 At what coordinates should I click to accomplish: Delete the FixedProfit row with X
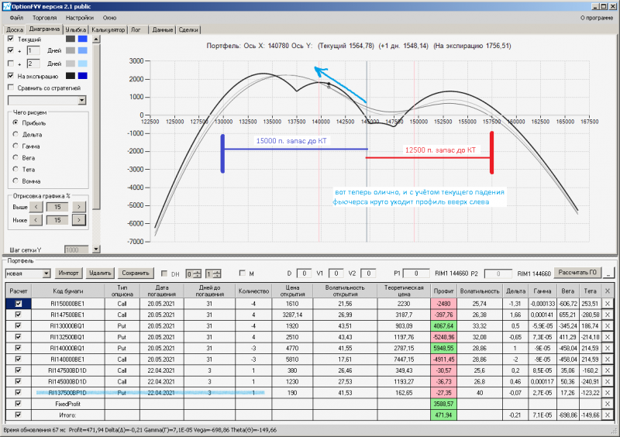pyautogui.click(x=608, y=404)
